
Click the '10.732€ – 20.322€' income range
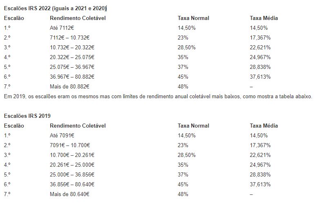coord(72,47)
